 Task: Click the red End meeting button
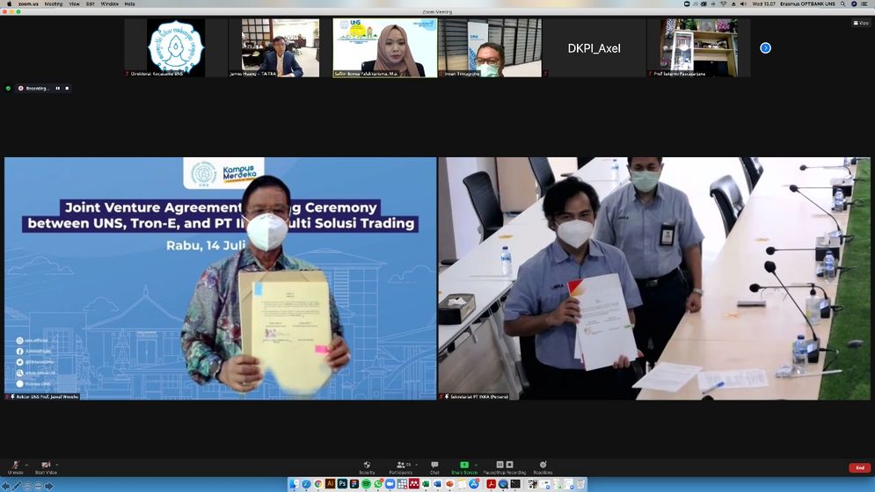coord(859,467)
